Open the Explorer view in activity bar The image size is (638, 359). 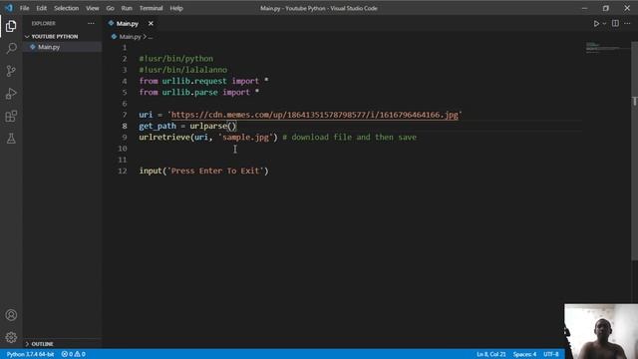pos(11,26)
